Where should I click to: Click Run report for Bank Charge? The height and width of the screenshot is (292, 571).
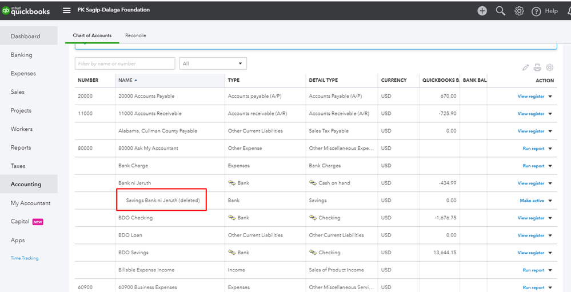(x=533, y=166)
